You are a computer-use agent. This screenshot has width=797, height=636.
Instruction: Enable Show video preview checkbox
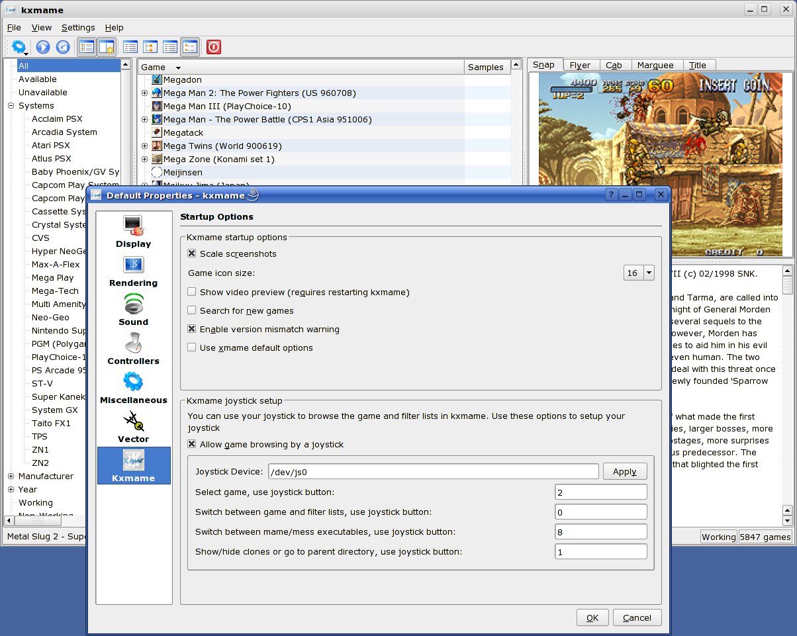(x=192, y=292)
